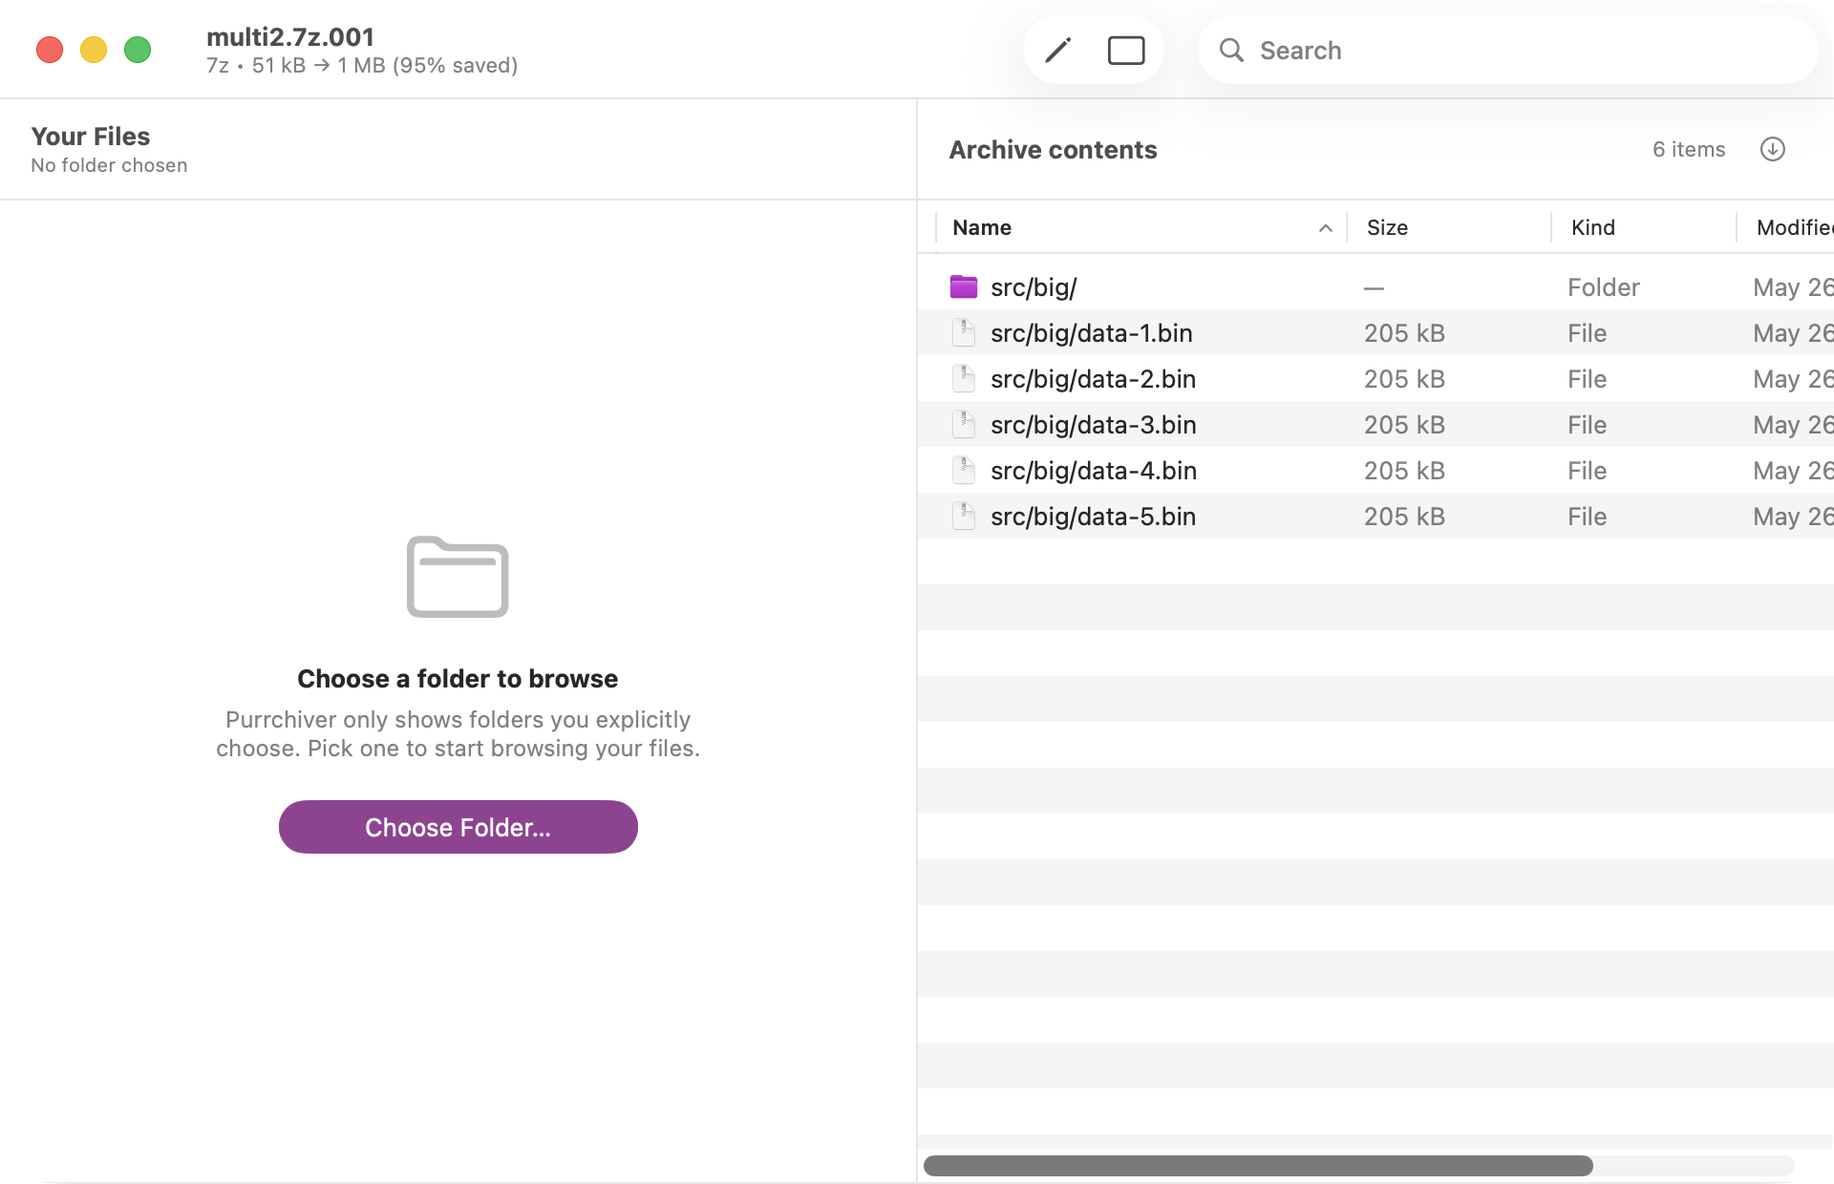This screenshot has width=1834, height=1184.
Task: Click the multi2.7z.001 window title
Action: (290, 36)
